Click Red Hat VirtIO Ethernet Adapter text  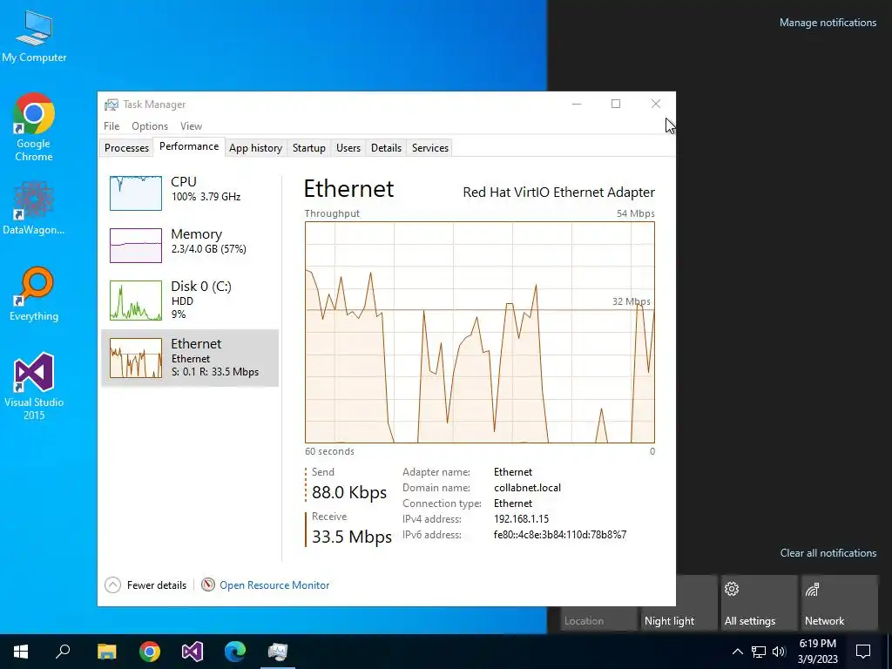tap(558, 193)
